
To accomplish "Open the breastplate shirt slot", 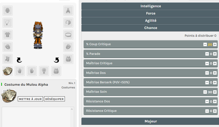I will [7, 35].
